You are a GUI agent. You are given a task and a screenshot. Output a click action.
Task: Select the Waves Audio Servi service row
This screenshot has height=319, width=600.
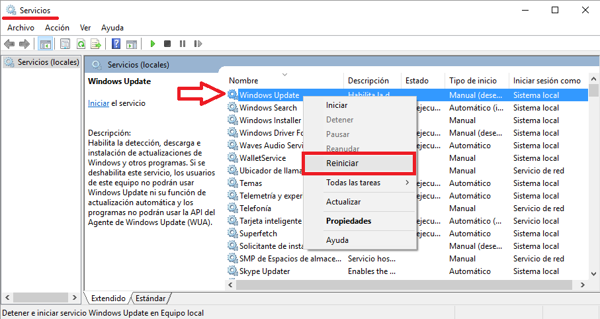[x=407, y=146]
